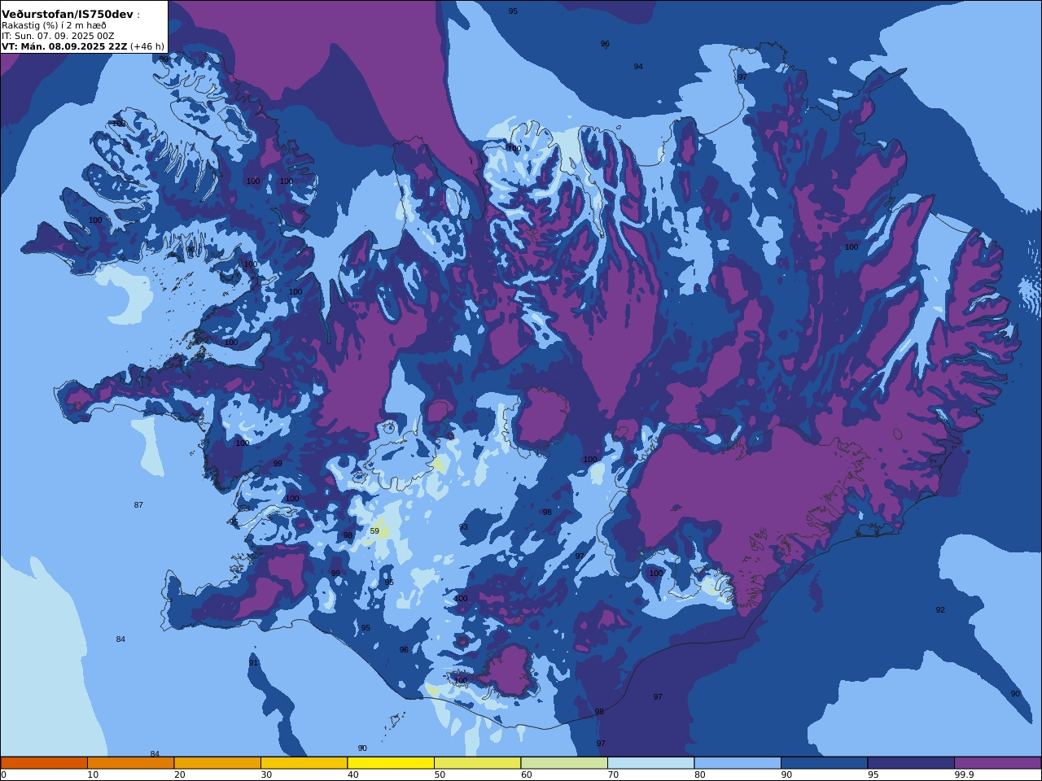
Task: Click the '(+46 h)' forecast offset text
Action: click(147, 46)
